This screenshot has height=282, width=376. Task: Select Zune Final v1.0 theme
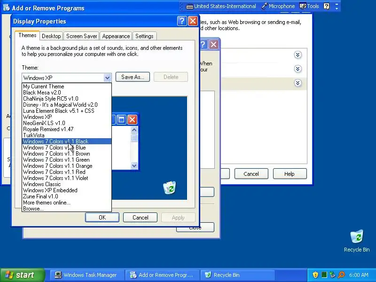pyautogui.click(x=67, y=196)
